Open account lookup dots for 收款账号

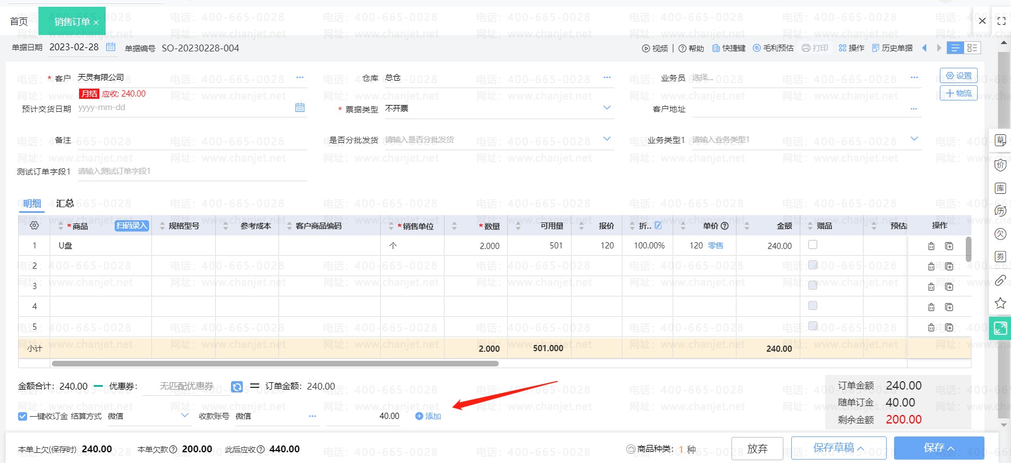coord(312,416)
